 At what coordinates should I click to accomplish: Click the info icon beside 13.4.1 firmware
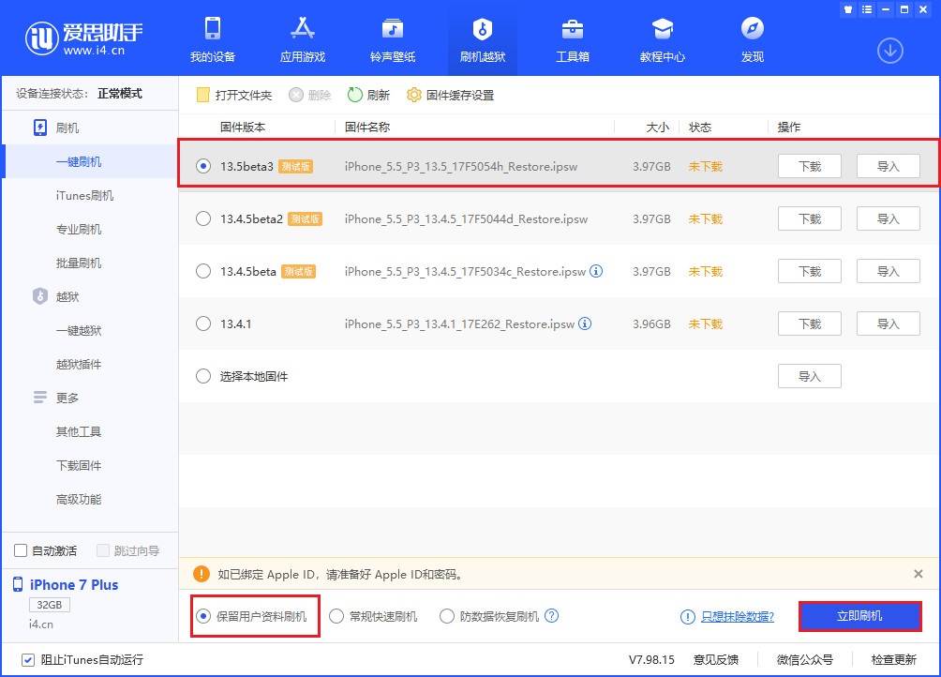[583, 323]
